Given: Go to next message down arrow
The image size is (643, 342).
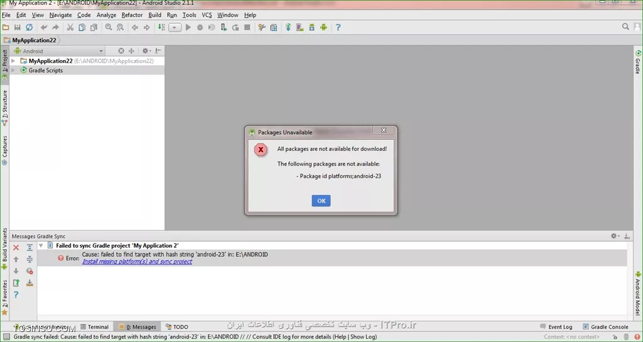Looking at the screenshot, I should (x=16, y=271).
